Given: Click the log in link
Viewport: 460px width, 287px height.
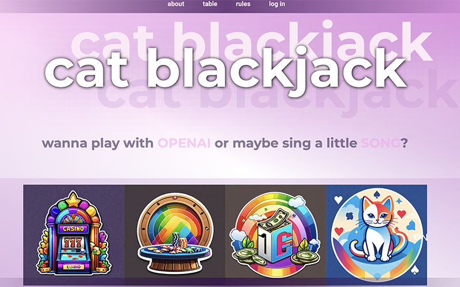Looking at the screenshot, I should coord(277,4).
